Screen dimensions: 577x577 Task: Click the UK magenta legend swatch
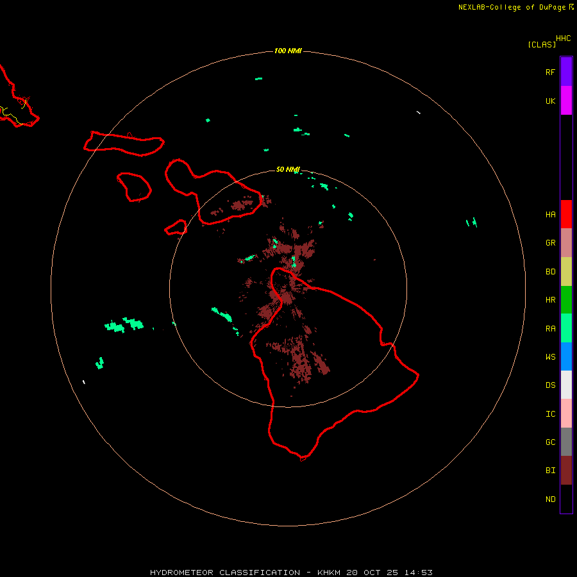566,100
